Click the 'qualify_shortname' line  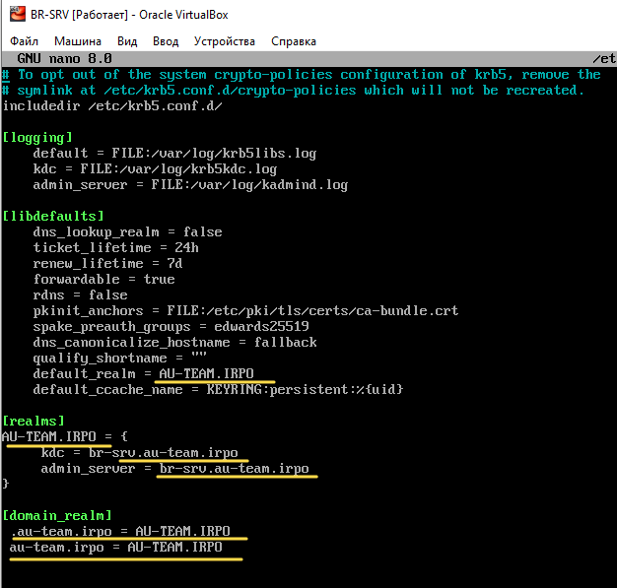click(119, 358)
